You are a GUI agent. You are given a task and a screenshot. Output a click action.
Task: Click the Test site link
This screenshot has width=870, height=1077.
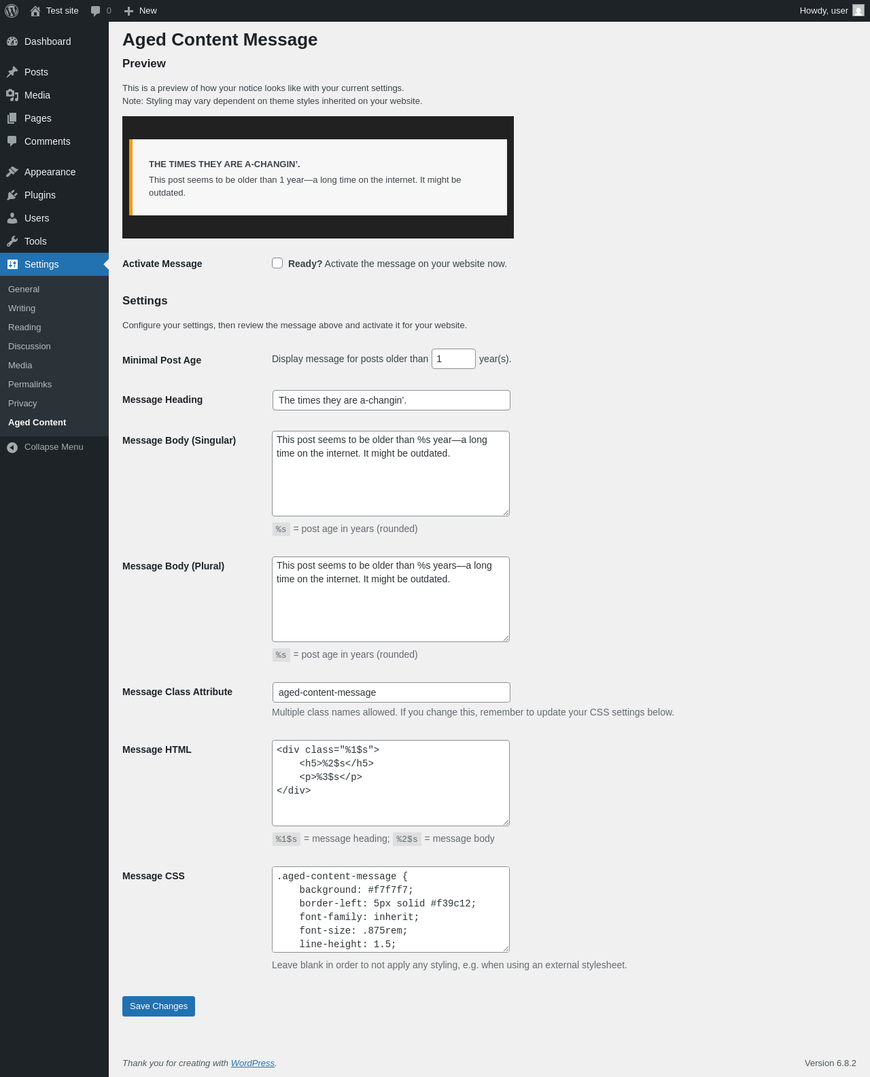tap(54, 11)
